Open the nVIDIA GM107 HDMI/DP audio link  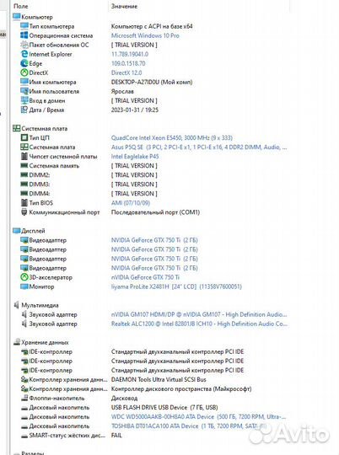point(199,314)
